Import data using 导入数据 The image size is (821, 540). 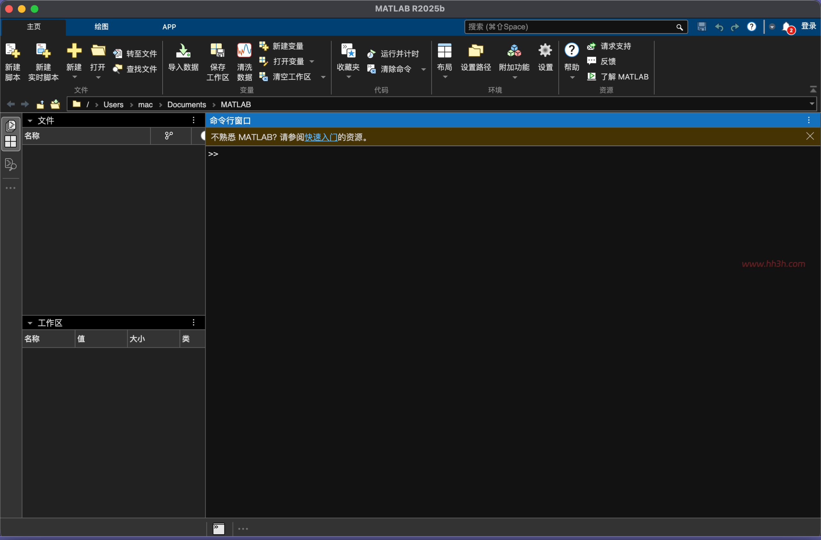[x=183, y=57]
